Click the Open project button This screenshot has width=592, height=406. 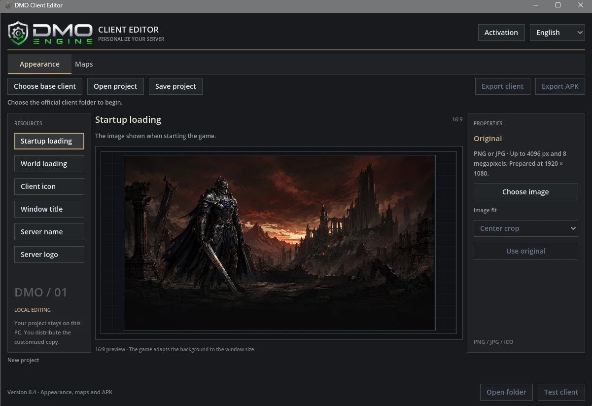click(115, 86)
